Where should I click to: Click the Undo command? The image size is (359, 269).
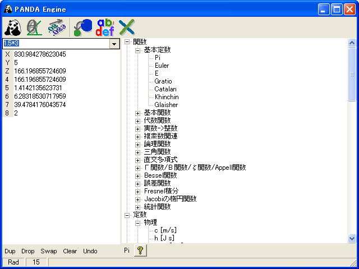coord(90,251)
